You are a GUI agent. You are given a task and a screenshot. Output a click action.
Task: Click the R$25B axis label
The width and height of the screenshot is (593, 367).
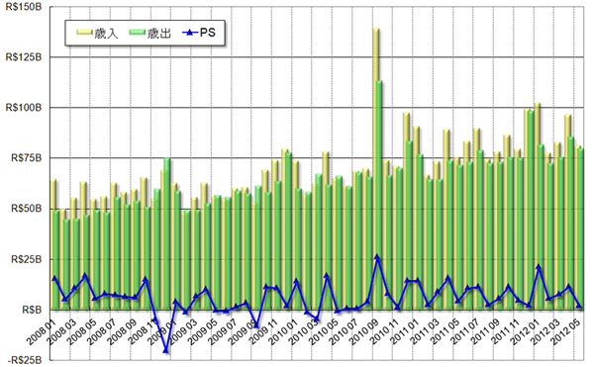(x=26, y=259)
